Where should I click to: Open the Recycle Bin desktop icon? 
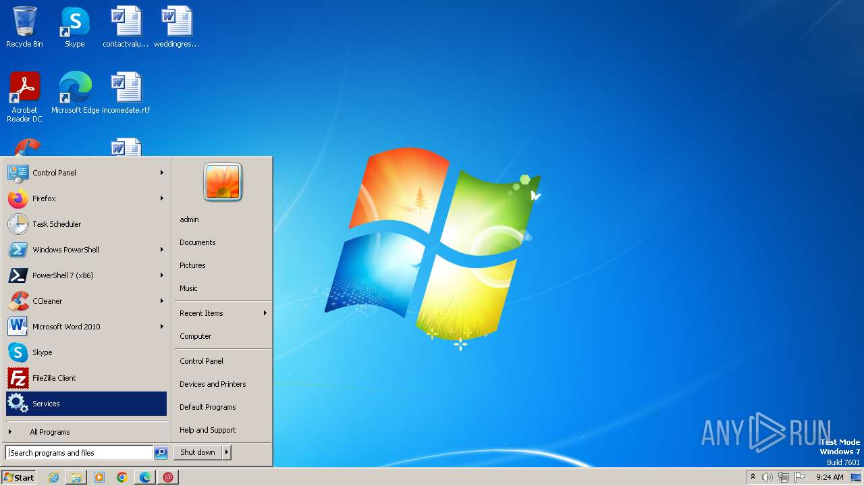pyautogui.click(x=24, y=27)
